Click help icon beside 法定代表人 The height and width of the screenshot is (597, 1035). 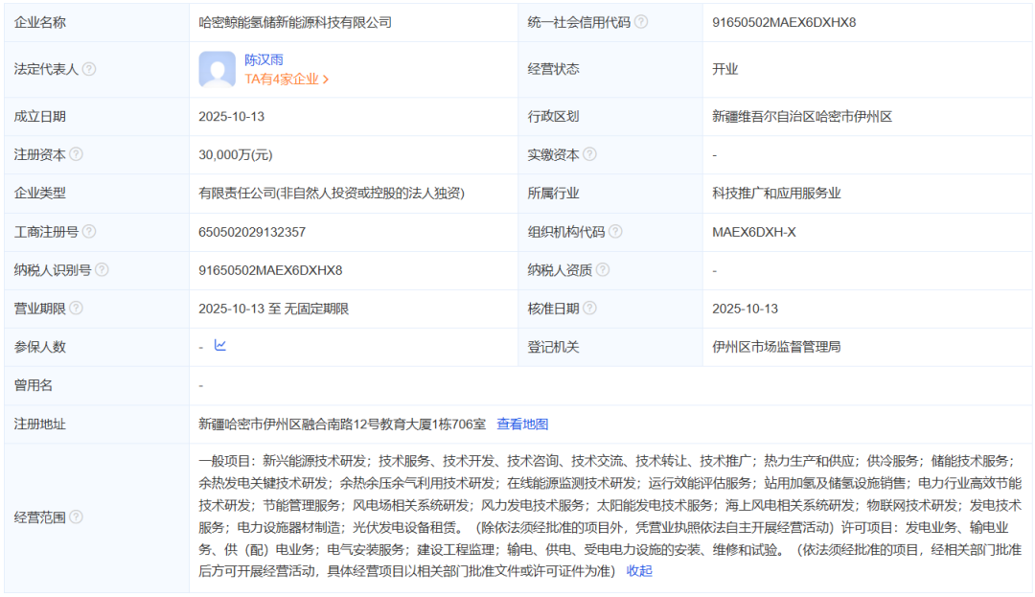tap(89, 69)
